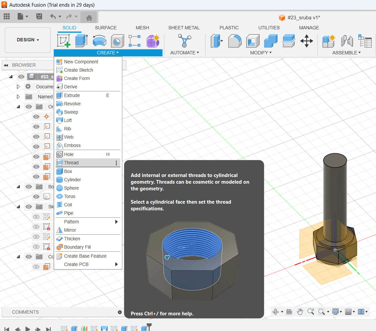Jump to the timeline end
Viewport: 376px width, 331px height.
point(48,329)
